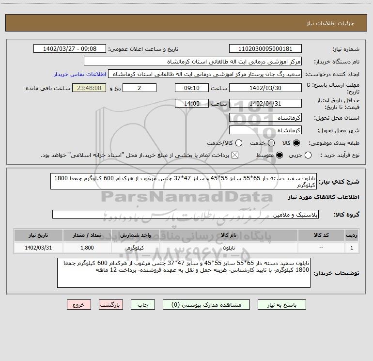Click the validity time field 14:00

tap(192, 103)
